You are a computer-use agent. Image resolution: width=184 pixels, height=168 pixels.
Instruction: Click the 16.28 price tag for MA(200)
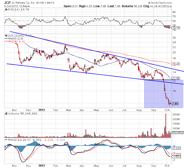(x=176, y=64)
